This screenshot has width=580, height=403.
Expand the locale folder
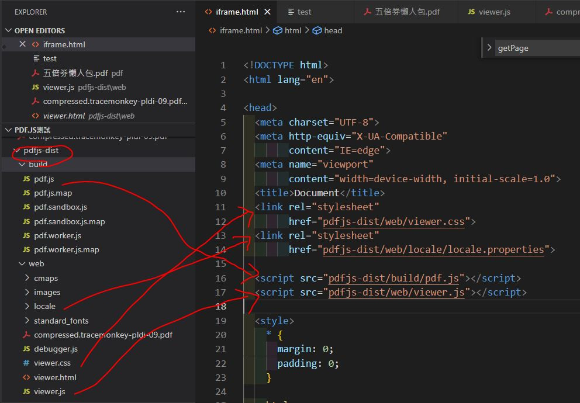27,306
